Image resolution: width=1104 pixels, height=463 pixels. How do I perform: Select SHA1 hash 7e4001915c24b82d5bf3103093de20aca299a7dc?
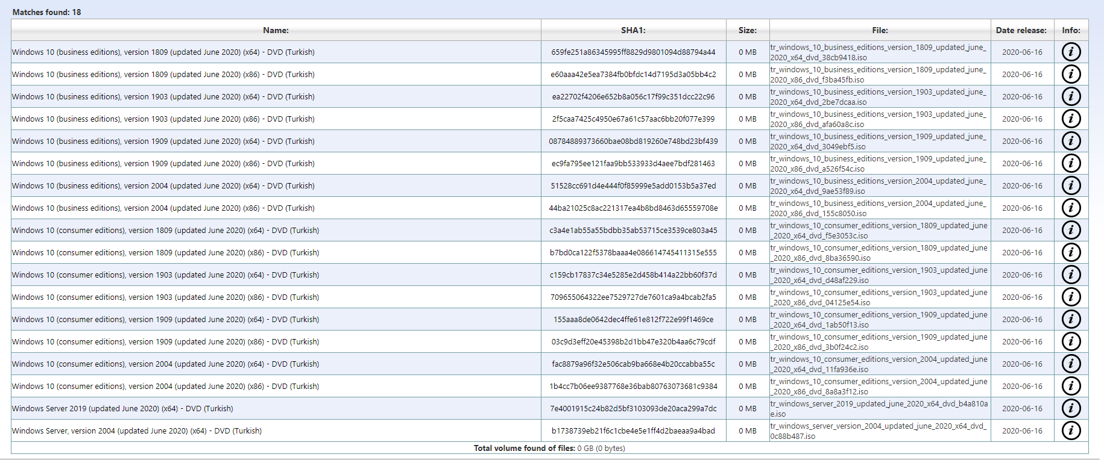point(633,409)
